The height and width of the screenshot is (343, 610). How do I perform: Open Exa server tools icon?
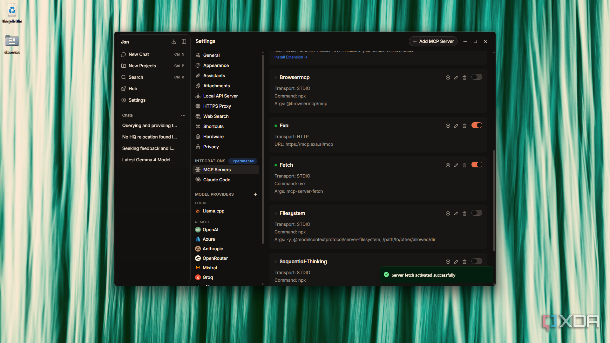tap(448, 126)
